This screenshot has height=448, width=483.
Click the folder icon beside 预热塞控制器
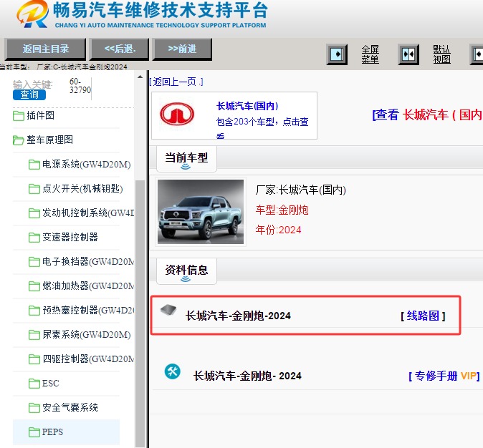(x=34, y=311)
